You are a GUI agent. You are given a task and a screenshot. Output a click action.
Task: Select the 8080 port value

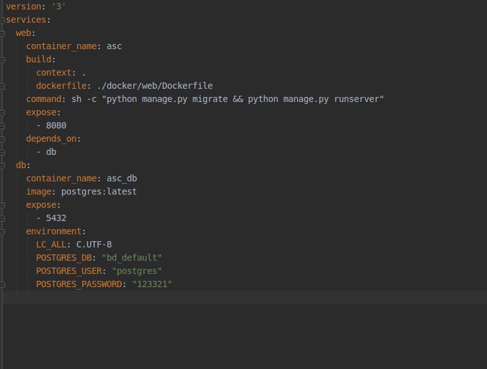[56, 125]
